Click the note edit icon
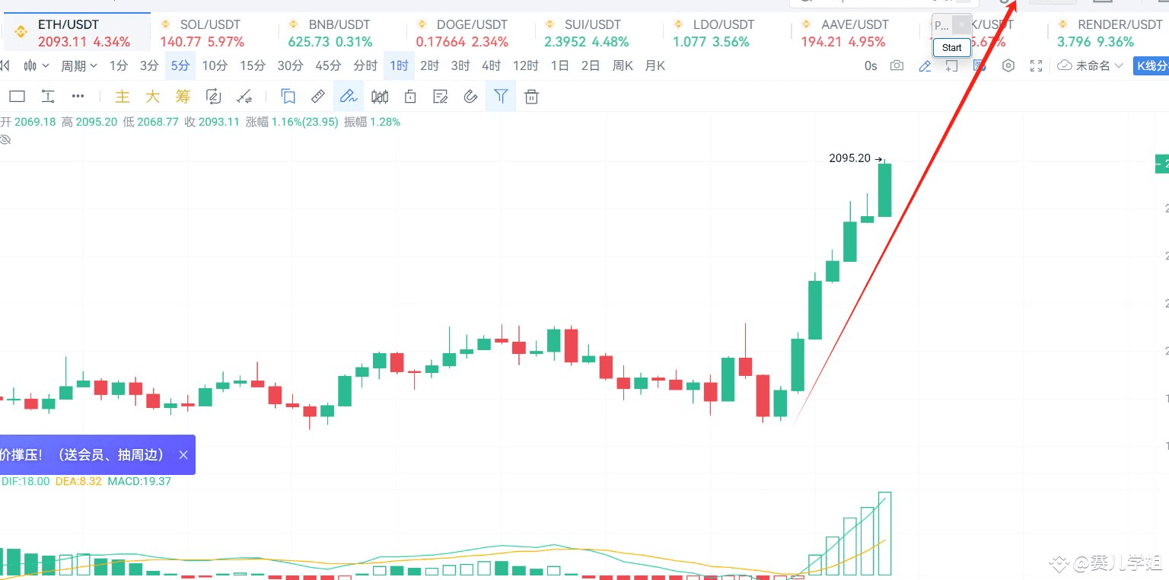 pos(440,97)
